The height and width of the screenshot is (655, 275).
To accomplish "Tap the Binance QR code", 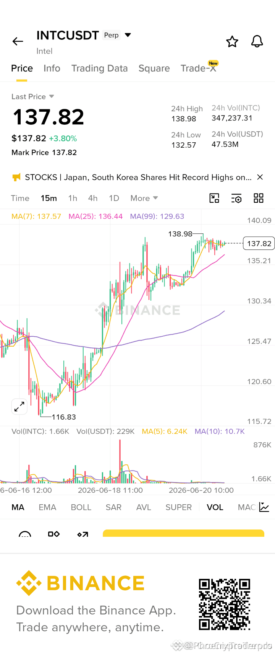I will click(225, 604).
